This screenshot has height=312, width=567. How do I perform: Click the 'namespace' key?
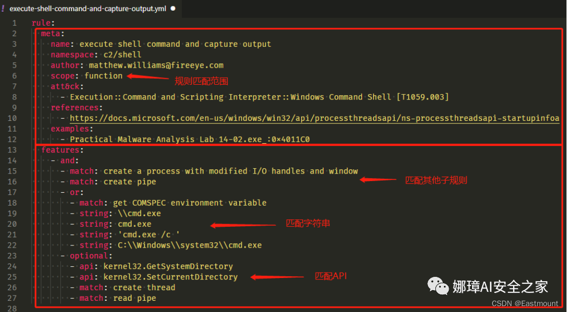coord(72,54)
